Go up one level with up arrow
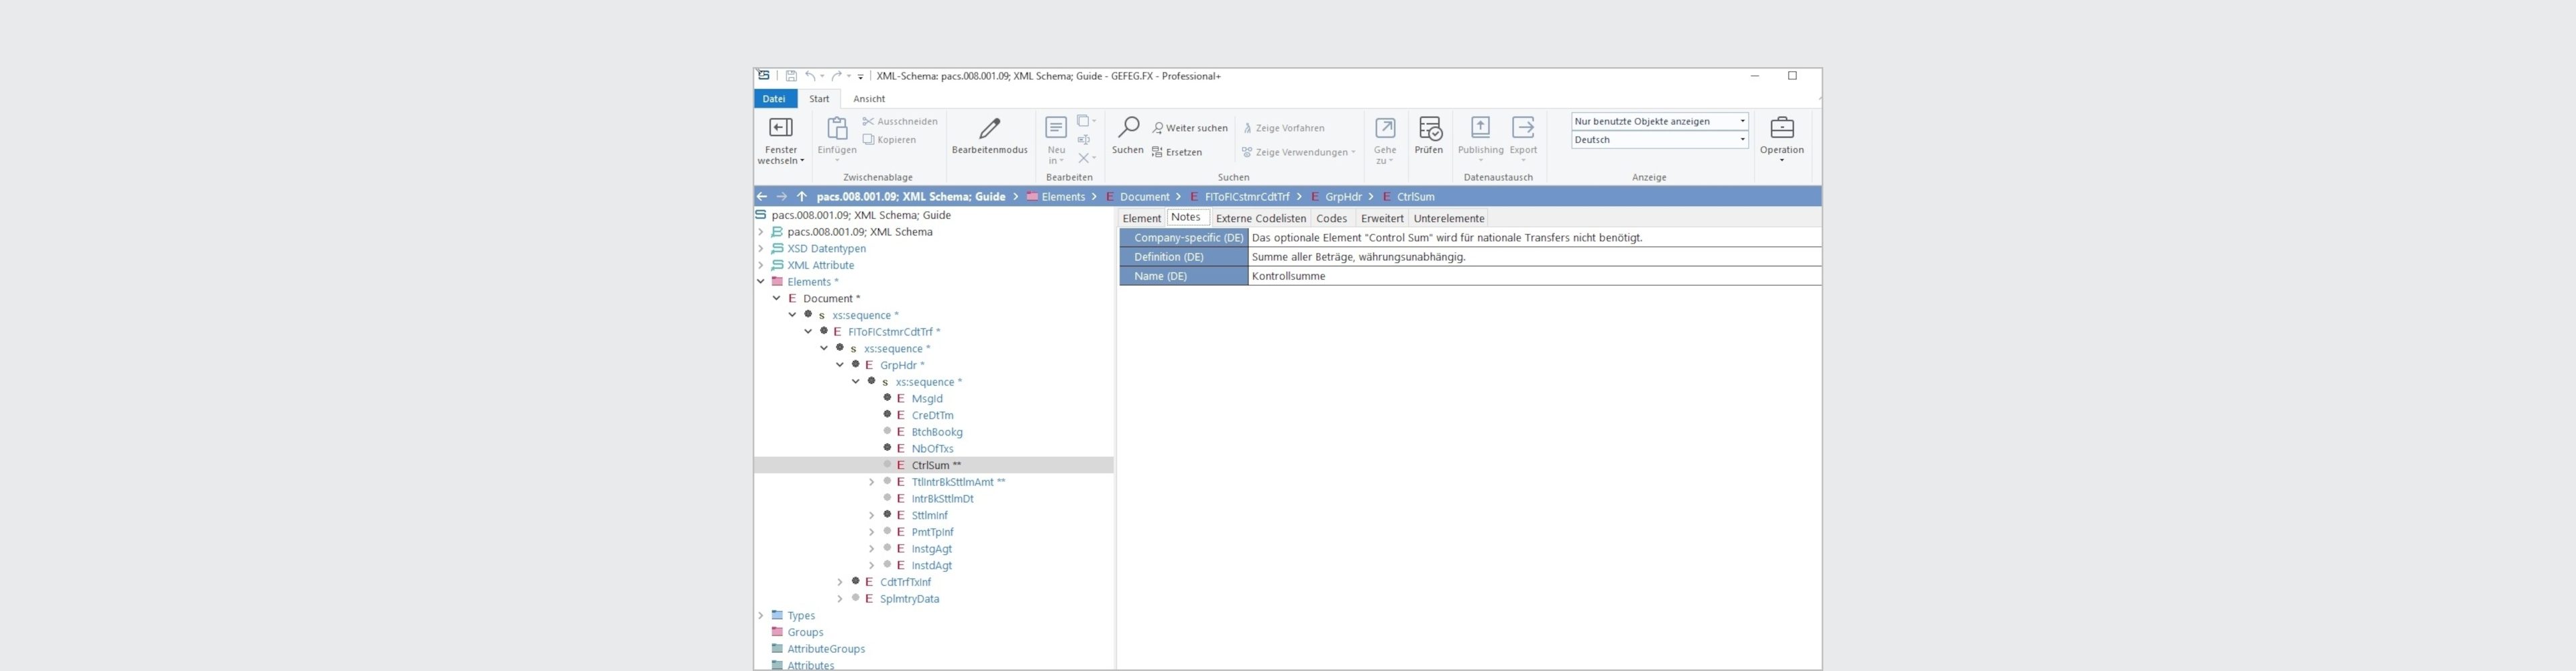The height and width of the screenshot is (671, 2576). [801, 197]
